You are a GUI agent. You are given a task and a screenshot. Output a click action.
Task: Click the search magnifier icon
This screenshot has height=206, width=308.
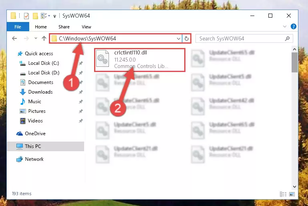(288, 38)
